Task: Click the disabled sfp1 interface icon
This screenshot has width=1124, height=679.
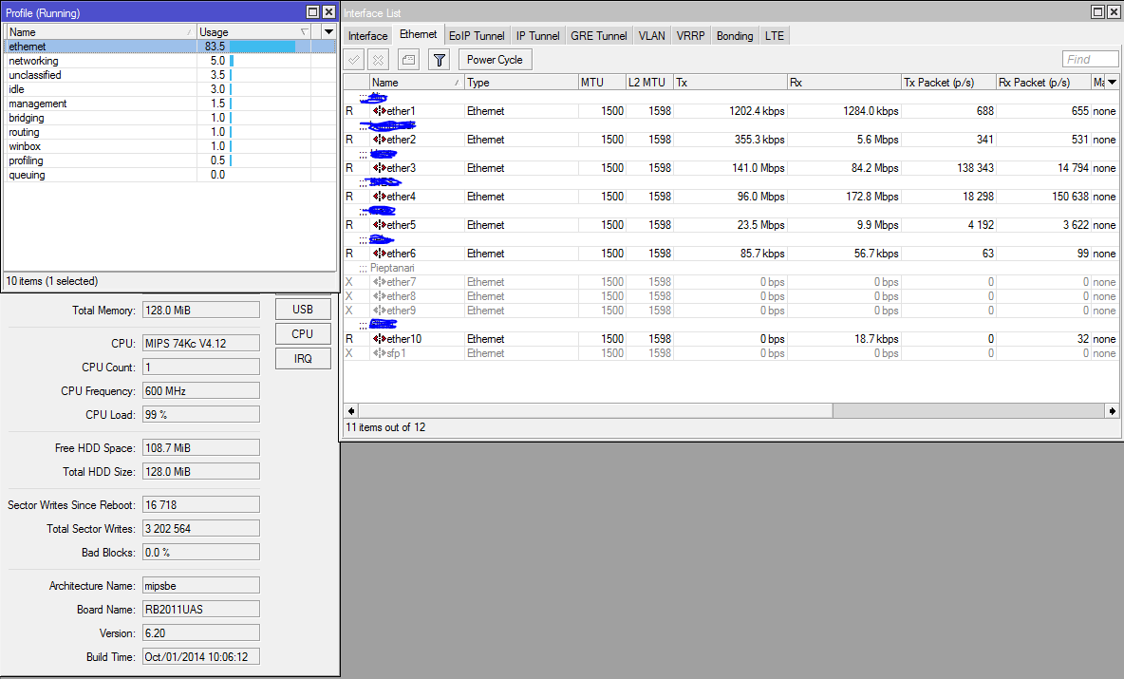Action: click(x=380, y=353)
